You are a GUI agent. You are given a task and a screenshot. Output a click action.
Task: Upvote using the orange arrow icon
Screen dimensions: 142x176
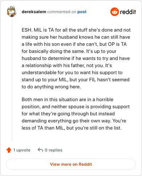(x=9, y=150)
